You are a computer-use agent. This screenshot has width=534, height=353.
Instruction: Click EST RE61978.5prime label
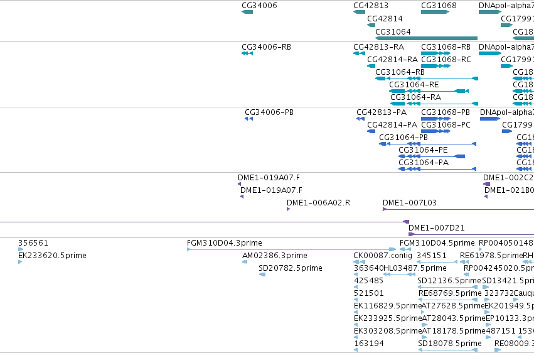[x=491, y=256]
